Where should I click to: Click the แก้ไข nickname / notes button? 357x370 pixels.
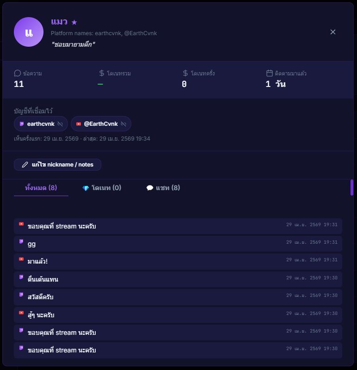coord(57,164)
